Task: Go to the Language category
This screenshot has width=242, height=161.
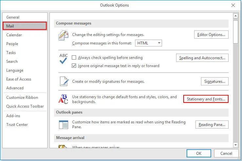Action: (25, 70)
